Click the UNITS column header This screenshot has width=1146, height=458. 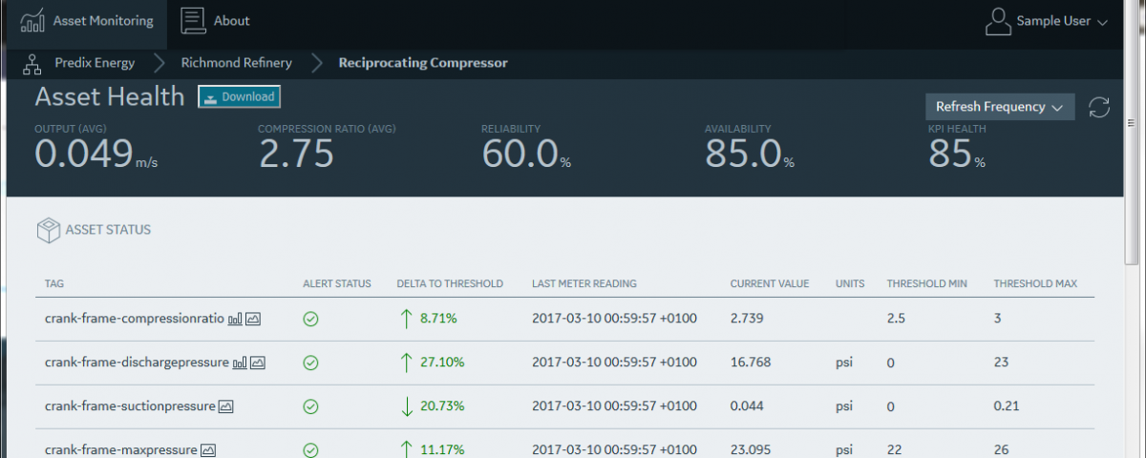coord(850,284)
